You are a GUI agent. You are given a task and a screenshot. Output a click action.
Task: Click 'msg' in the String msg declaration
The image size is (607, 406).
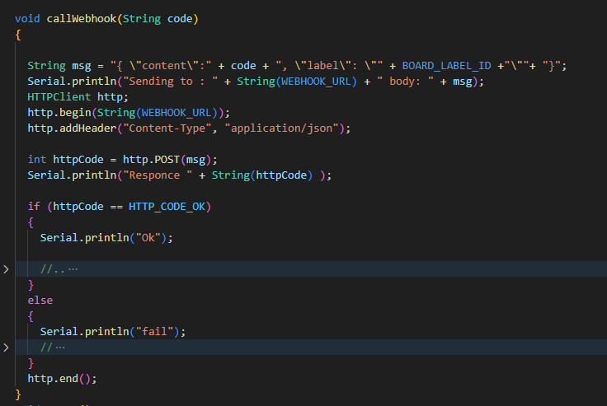tap(82, 66)
